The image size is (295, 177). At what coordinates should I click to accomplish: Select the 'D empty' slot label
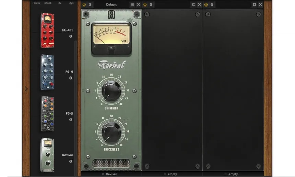tap(231, 174)
